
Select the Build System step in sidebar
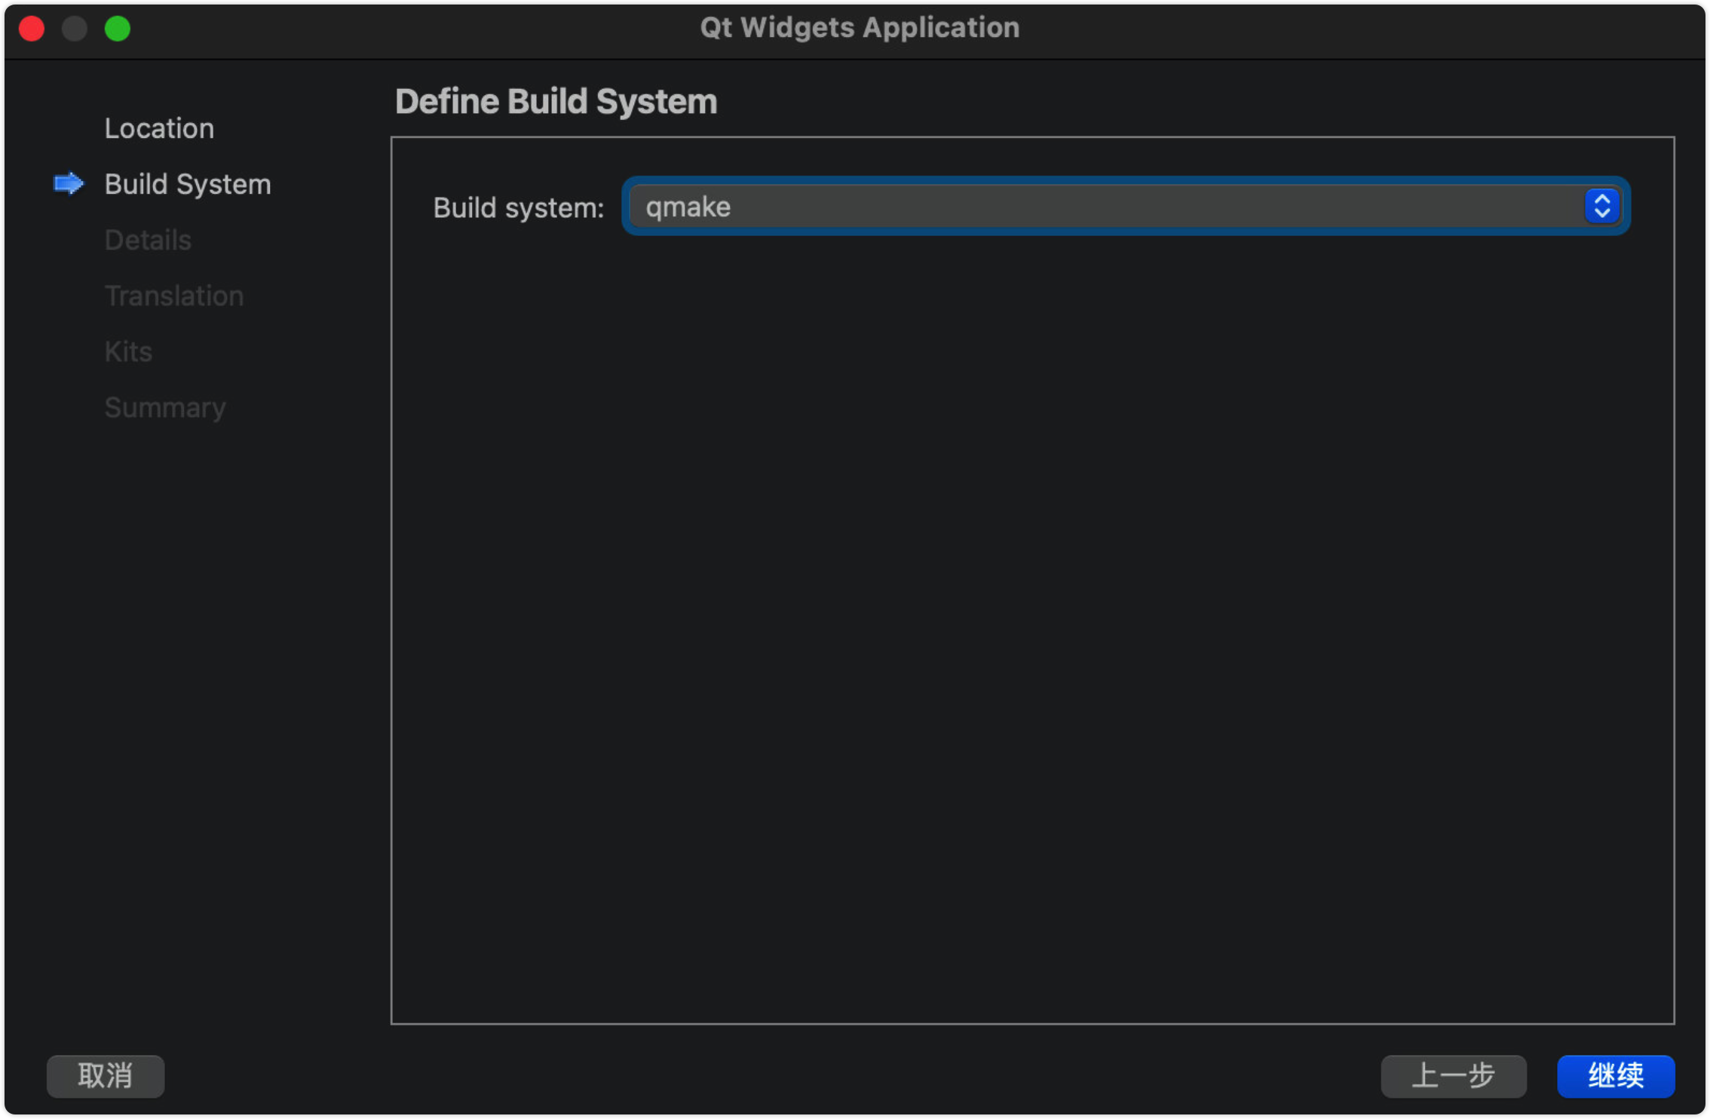coord(188,184)
